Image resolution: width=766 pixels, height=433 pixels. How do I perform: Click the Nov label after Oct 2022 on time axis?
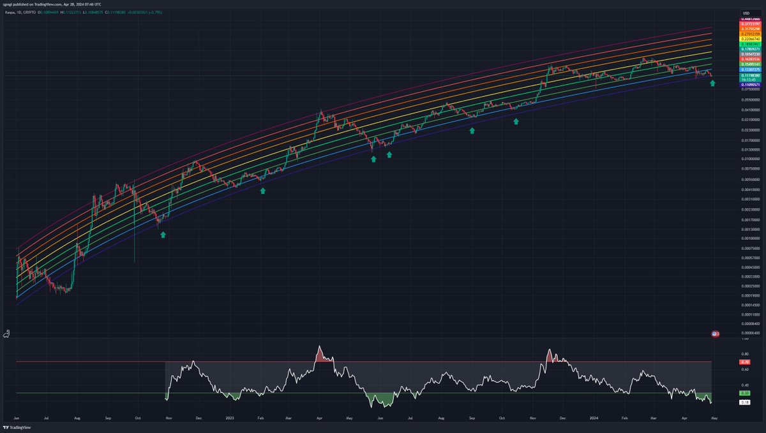[x=169, y=417]
